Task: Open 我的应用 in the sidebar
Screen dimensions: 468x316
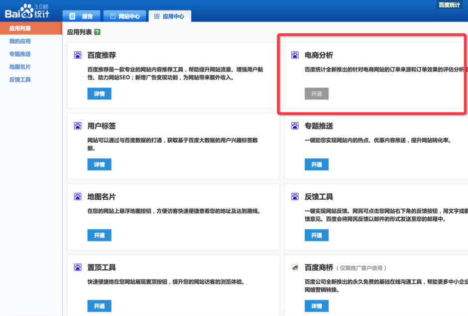Action: (20, 41)
